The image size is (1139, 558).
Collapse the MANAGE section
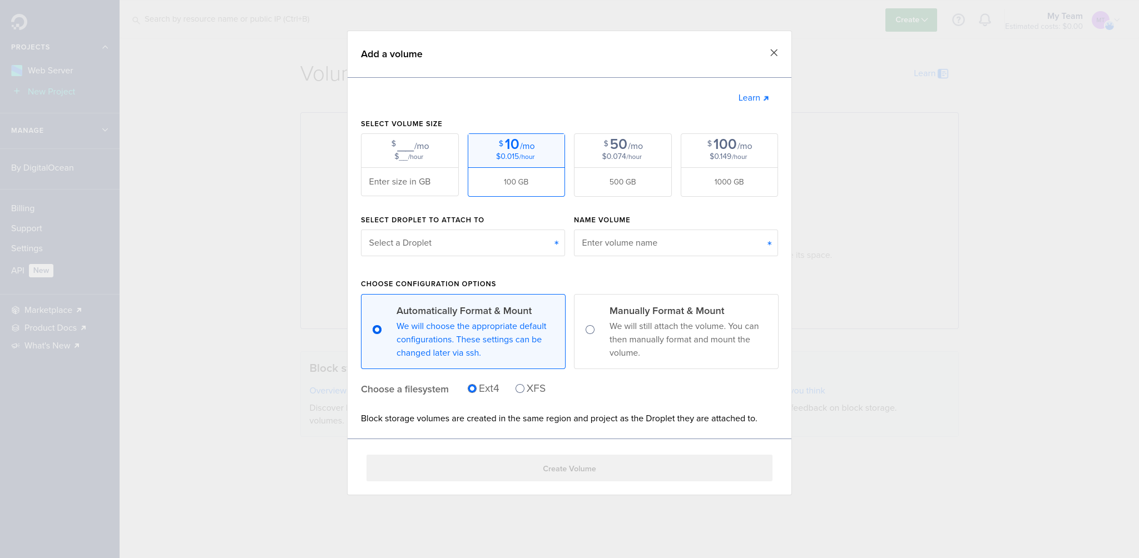tap(105, 130)
